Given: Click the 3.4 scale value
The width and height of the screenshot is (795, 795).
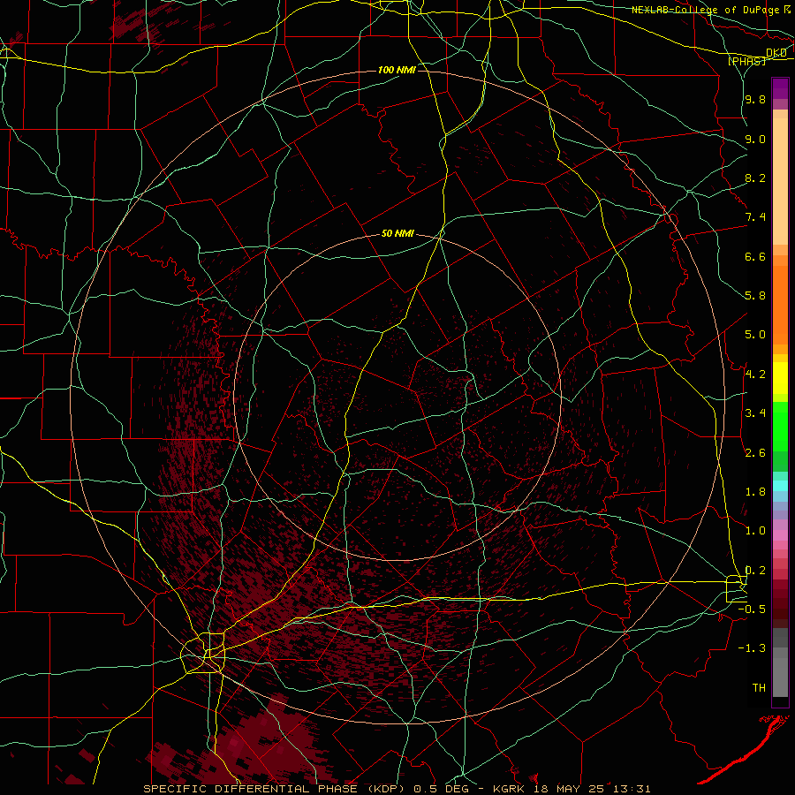Looking at the screenshot, I should coord(755,413).
